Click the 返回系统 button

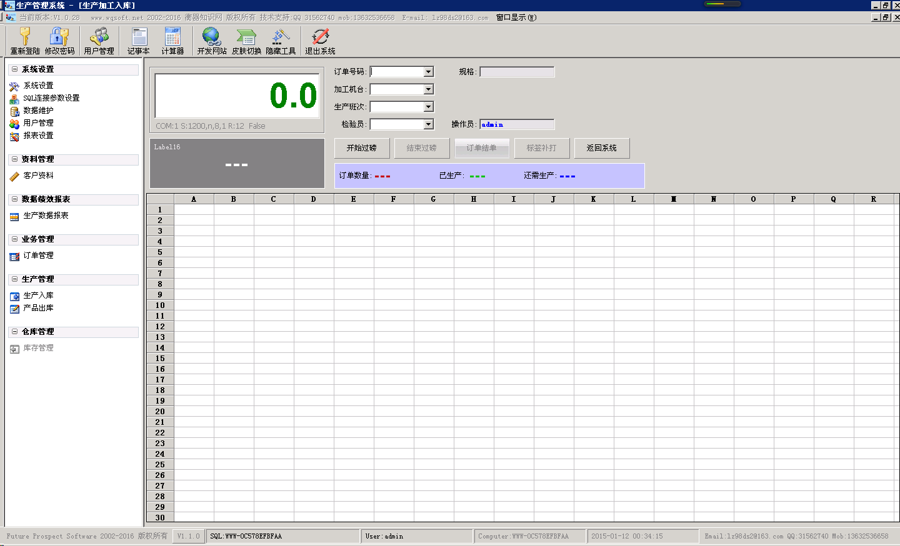pyautogui.click(x=602, y=148)
